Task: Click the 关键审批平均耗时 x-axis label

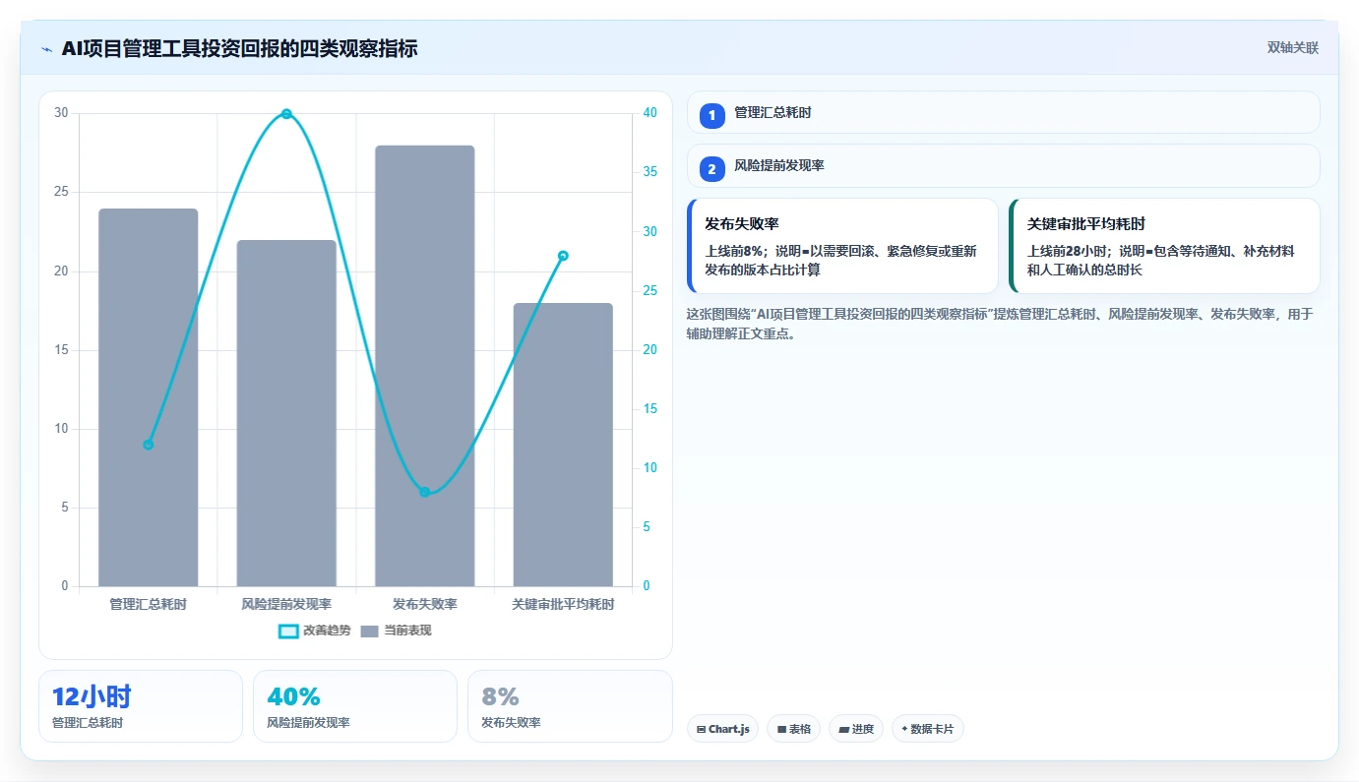Action: 563,604
